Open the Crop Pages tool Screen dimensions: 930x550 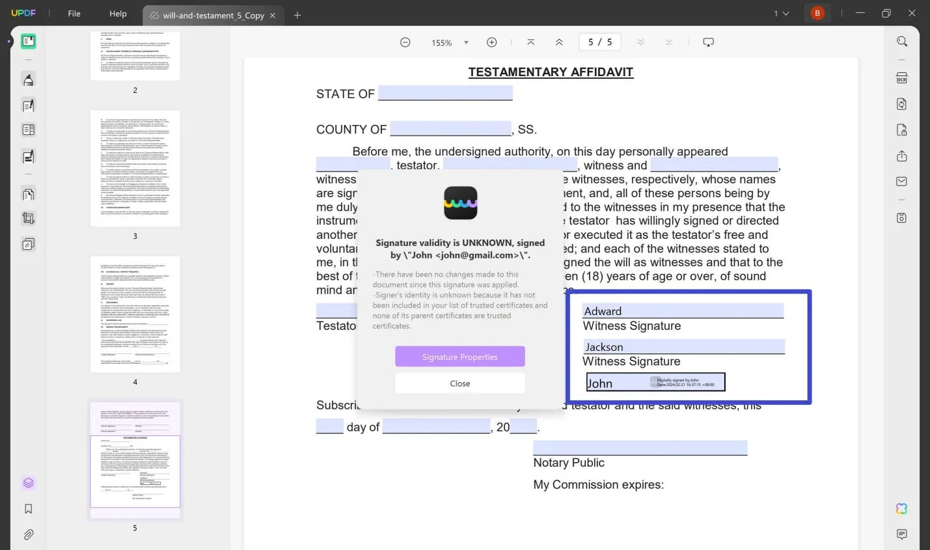(x=28, y=219)
